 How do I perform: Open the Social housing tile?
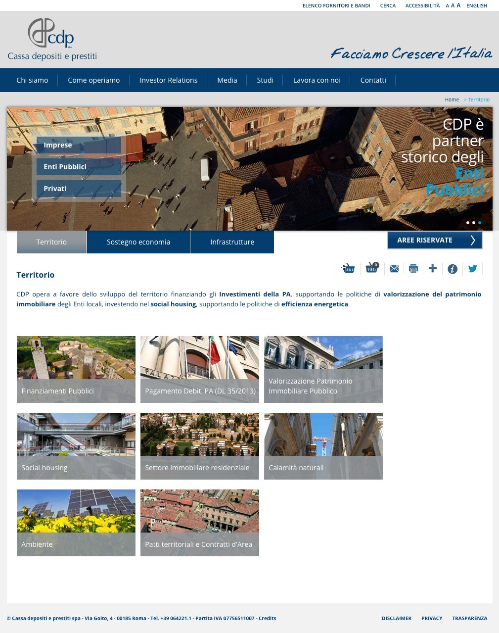[76, 446]
